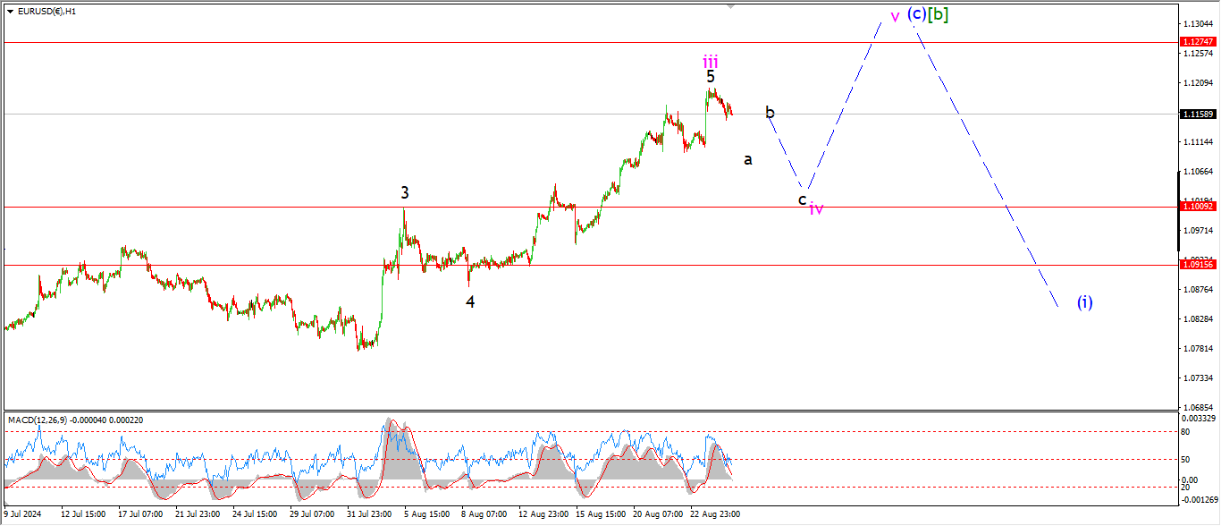
Task: Click the blue (c) wave label
Action: 916,14
